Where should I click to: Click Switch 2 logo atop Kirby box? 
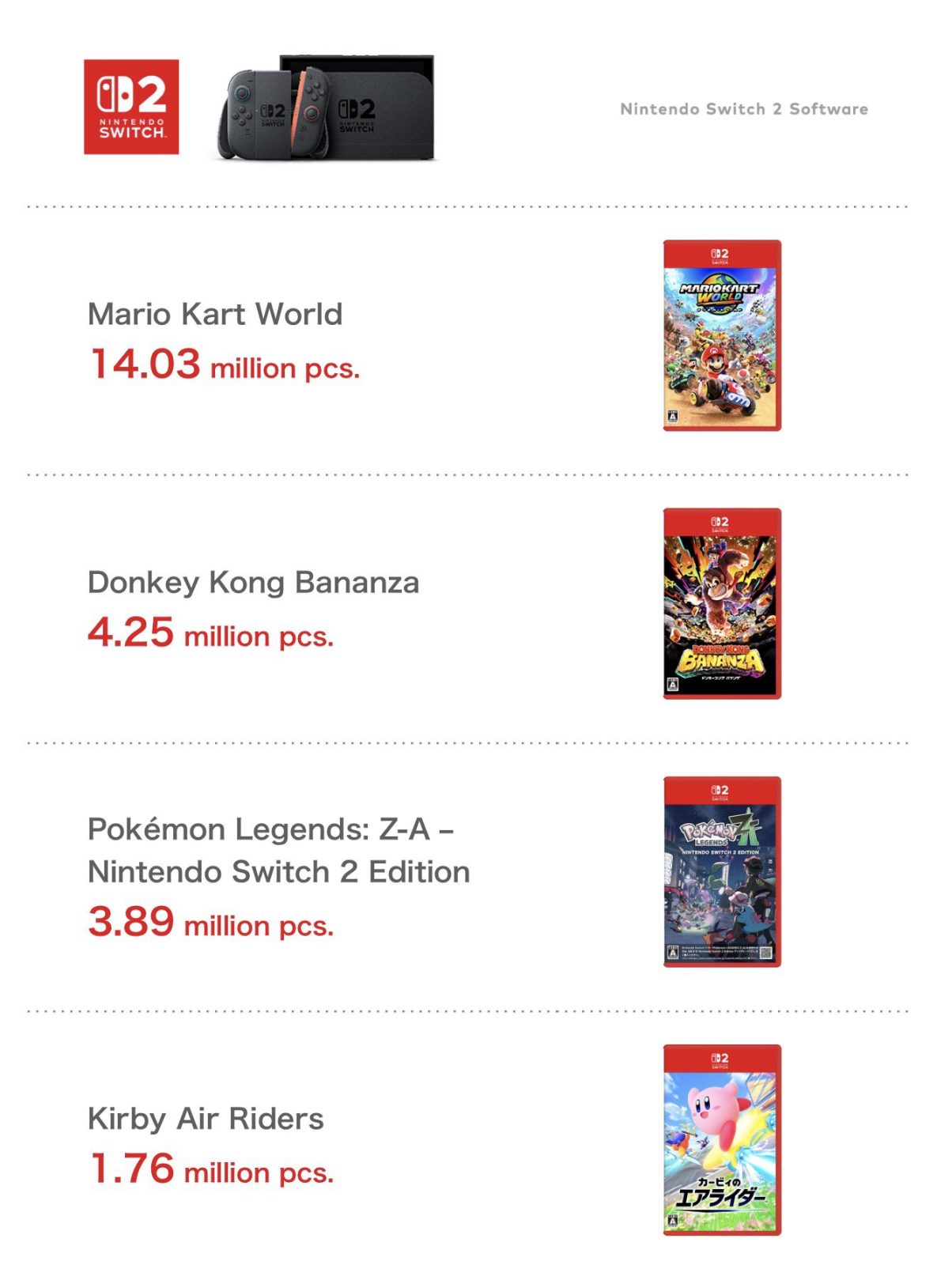coord(720,1059)
